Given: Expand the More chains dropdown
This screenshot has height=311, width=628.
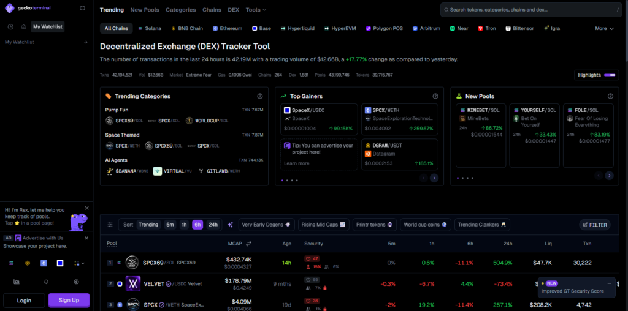Looking at the screenshot, I should click(x=604, y=28).
